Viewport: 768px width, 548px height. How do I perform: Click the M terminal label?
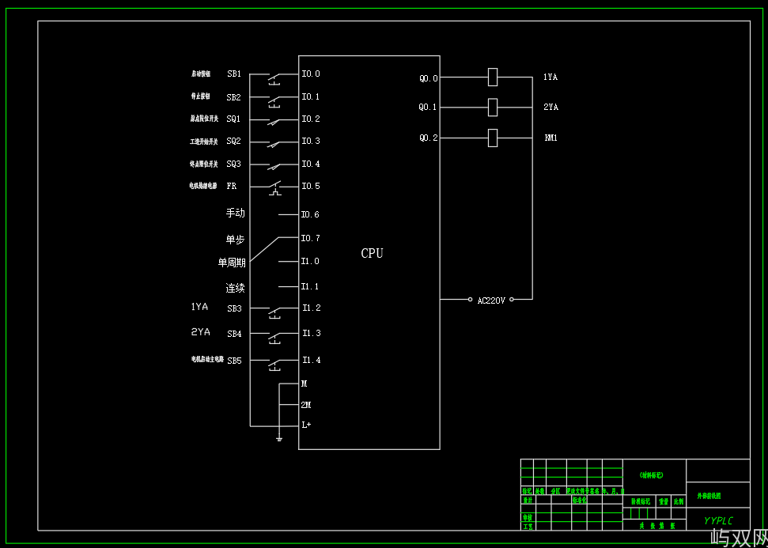(x=305, y=384)
